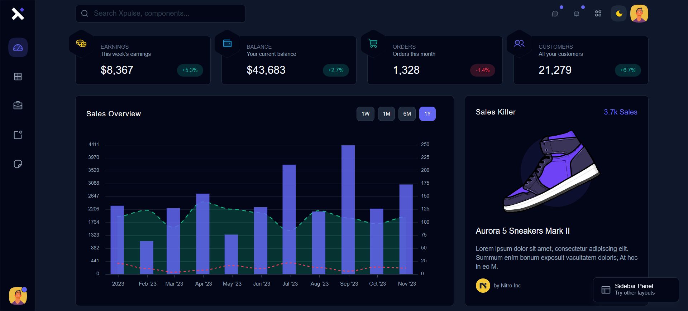Click the sticky note icon in sidebar
The height and width of the screenshot is (311, 688).
[18, 164]
